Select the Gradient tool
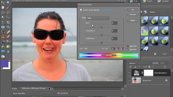The height and width of the screenshot is (97, 173). [8, 47]
